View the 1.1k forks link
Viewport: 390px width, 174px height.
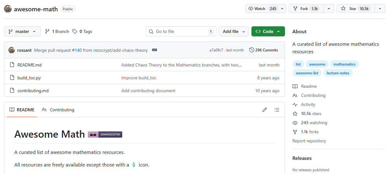point(306,132)
